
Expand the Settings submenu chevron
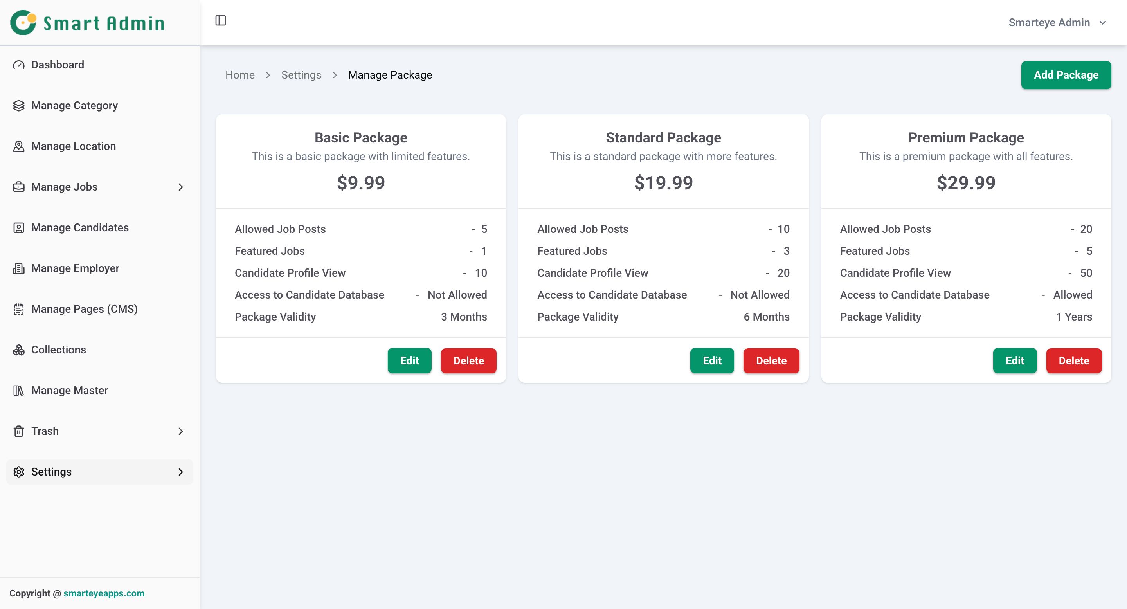180,472
